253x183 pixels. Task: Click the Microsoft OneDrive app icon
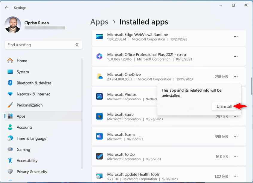99,76
